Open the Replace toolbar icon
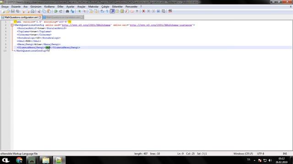 [x=72, y=11]
